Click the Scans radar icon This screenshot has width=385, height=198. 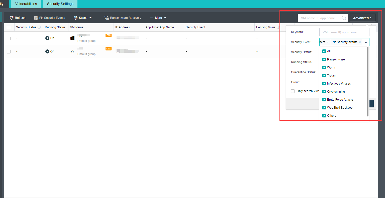[75, 18]
